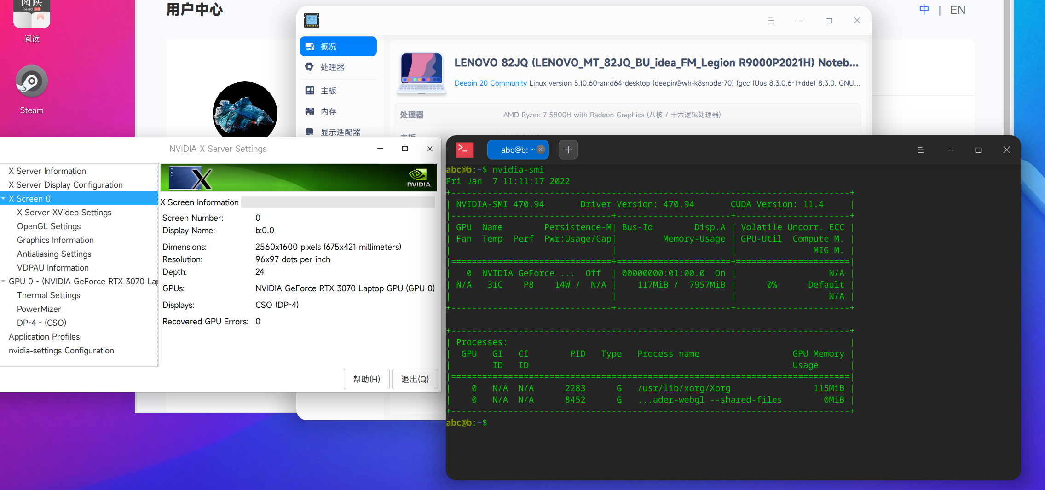The width and height of the screenshot is (1045, 490).
Task: Open the device manager hamburger menu
Action: pos(771,21)
